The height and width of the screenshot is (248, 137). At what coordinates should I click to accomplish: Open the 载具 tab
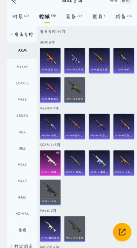click(99, 16)
